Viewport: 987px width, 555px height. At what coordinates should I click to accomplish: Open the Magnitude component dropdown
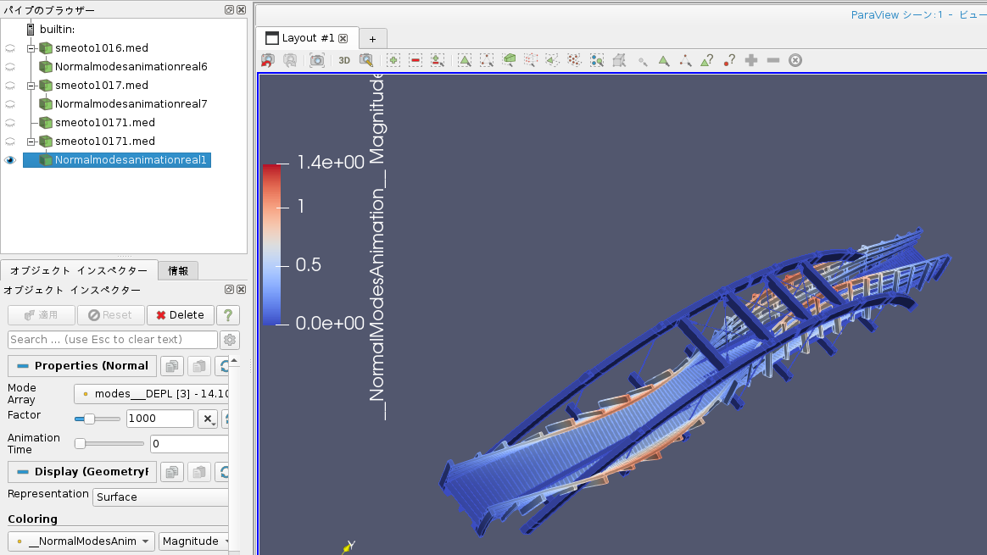tap(192, 541)
